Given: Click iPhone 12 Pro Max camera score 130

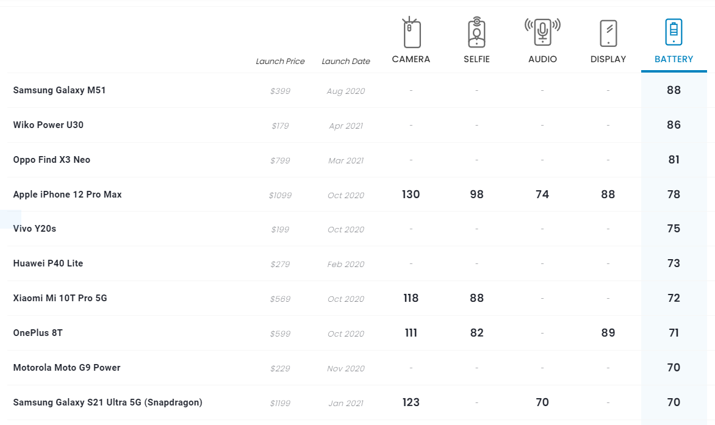Looking at the screenshot, I should pos(411,195).
